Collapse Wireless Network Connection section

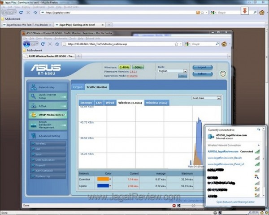(x=258, y=145)
